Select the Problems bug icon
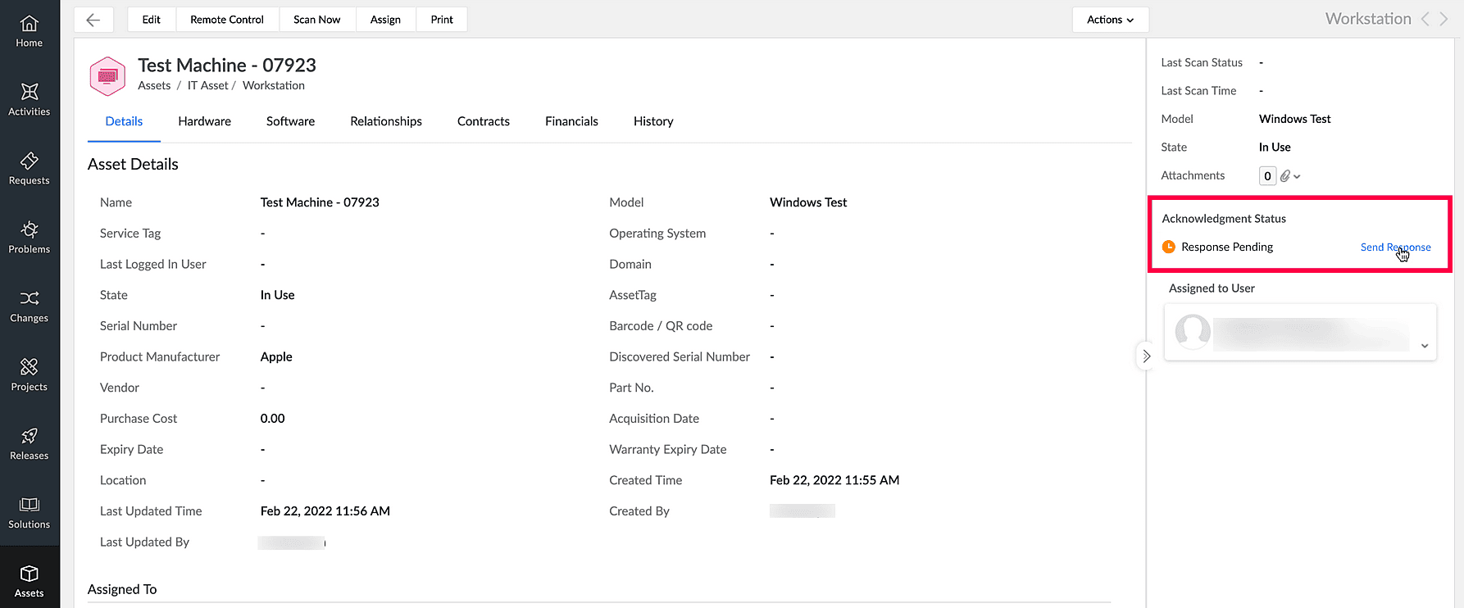1464x608 pixels. [x=30, y=229]
